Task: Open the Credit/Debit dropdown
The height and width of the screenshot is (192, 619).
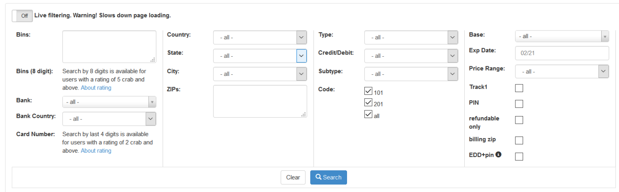Action: click(411, 56)
